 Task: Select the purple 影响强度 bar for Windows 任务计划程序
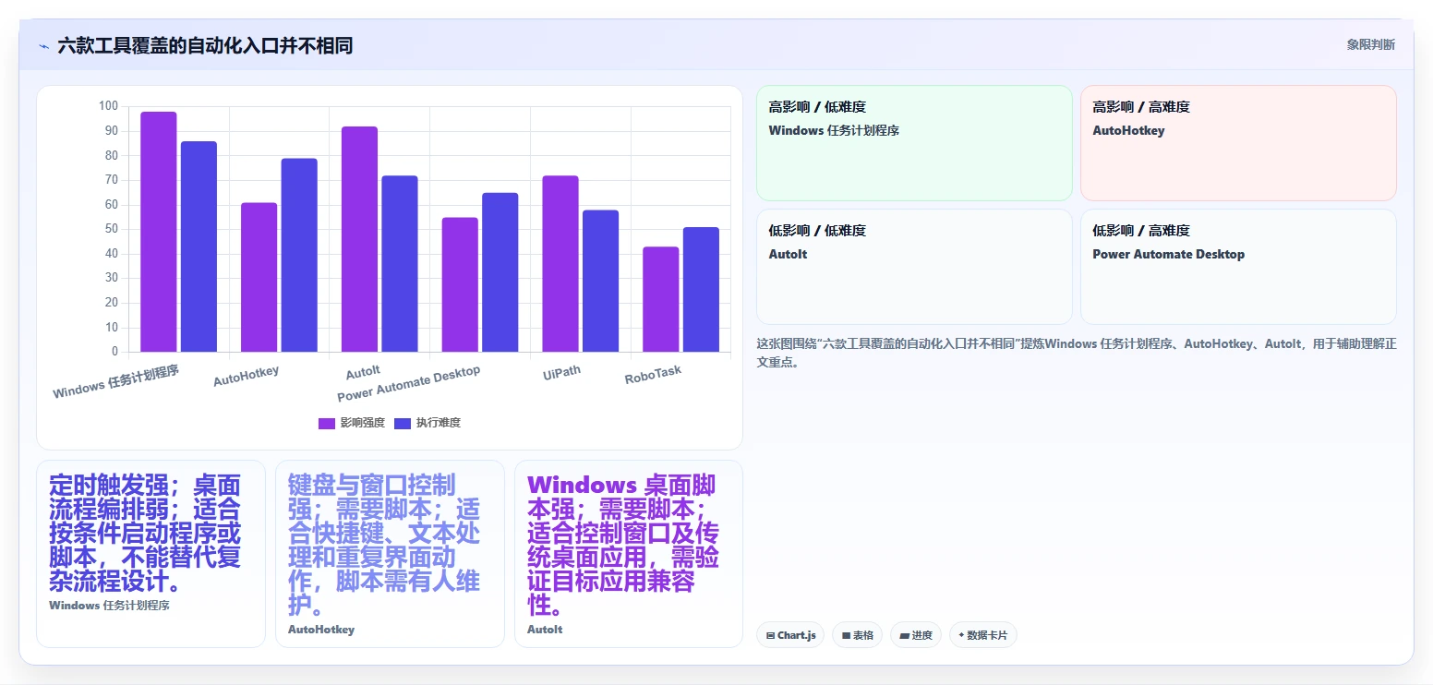(159, 232)
